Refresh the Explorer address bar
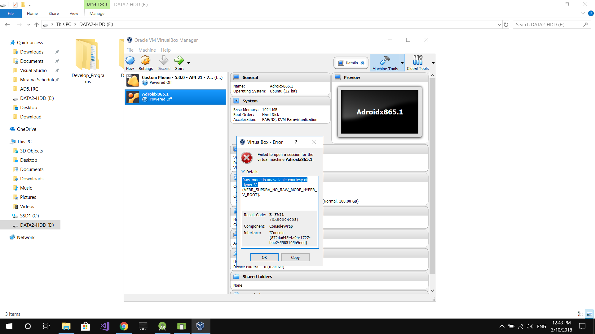The width and height of the screenshot is (595, 334). (506, 24)
